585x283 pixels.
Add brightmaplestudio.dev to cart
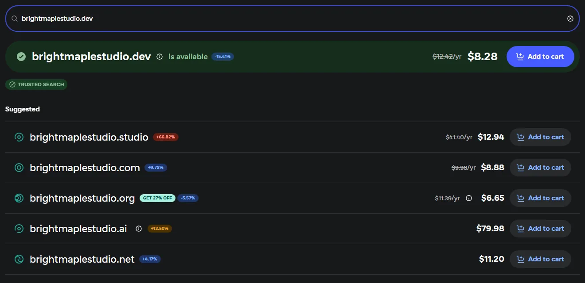(540, 57)
